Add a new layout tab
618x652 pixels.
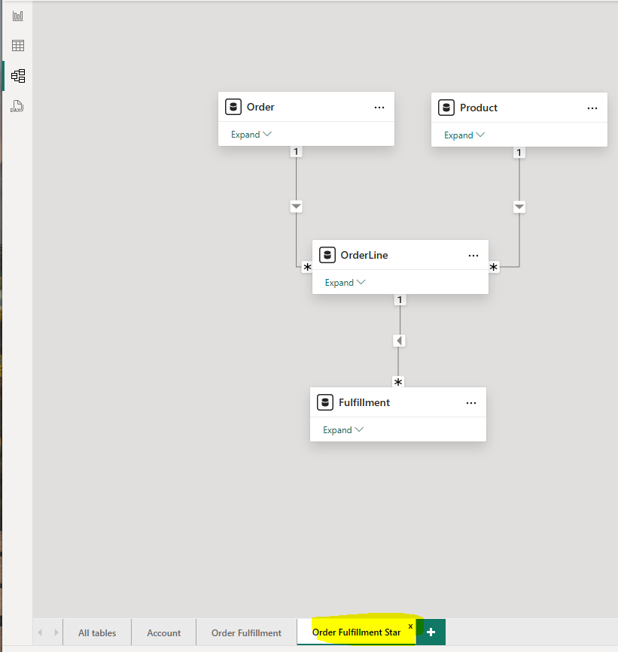[431, 632]
